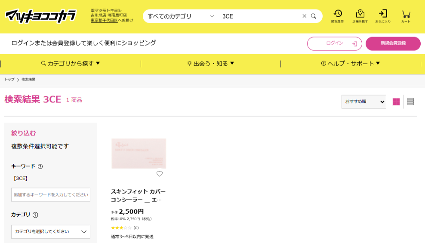Image resolution: width=425 pixels, height=243 pixels.
Task: Open すべてのカテゴリ search dropdown
Action: (x=181, y=16)
